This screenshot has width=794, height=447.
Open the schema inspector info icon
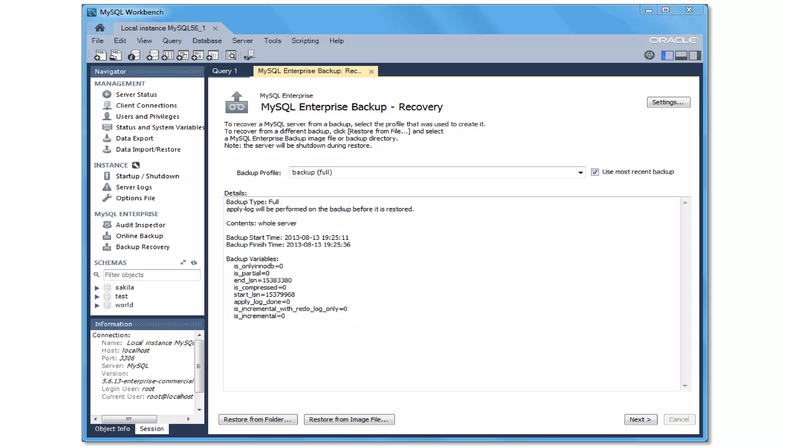(x=134, y=55)
